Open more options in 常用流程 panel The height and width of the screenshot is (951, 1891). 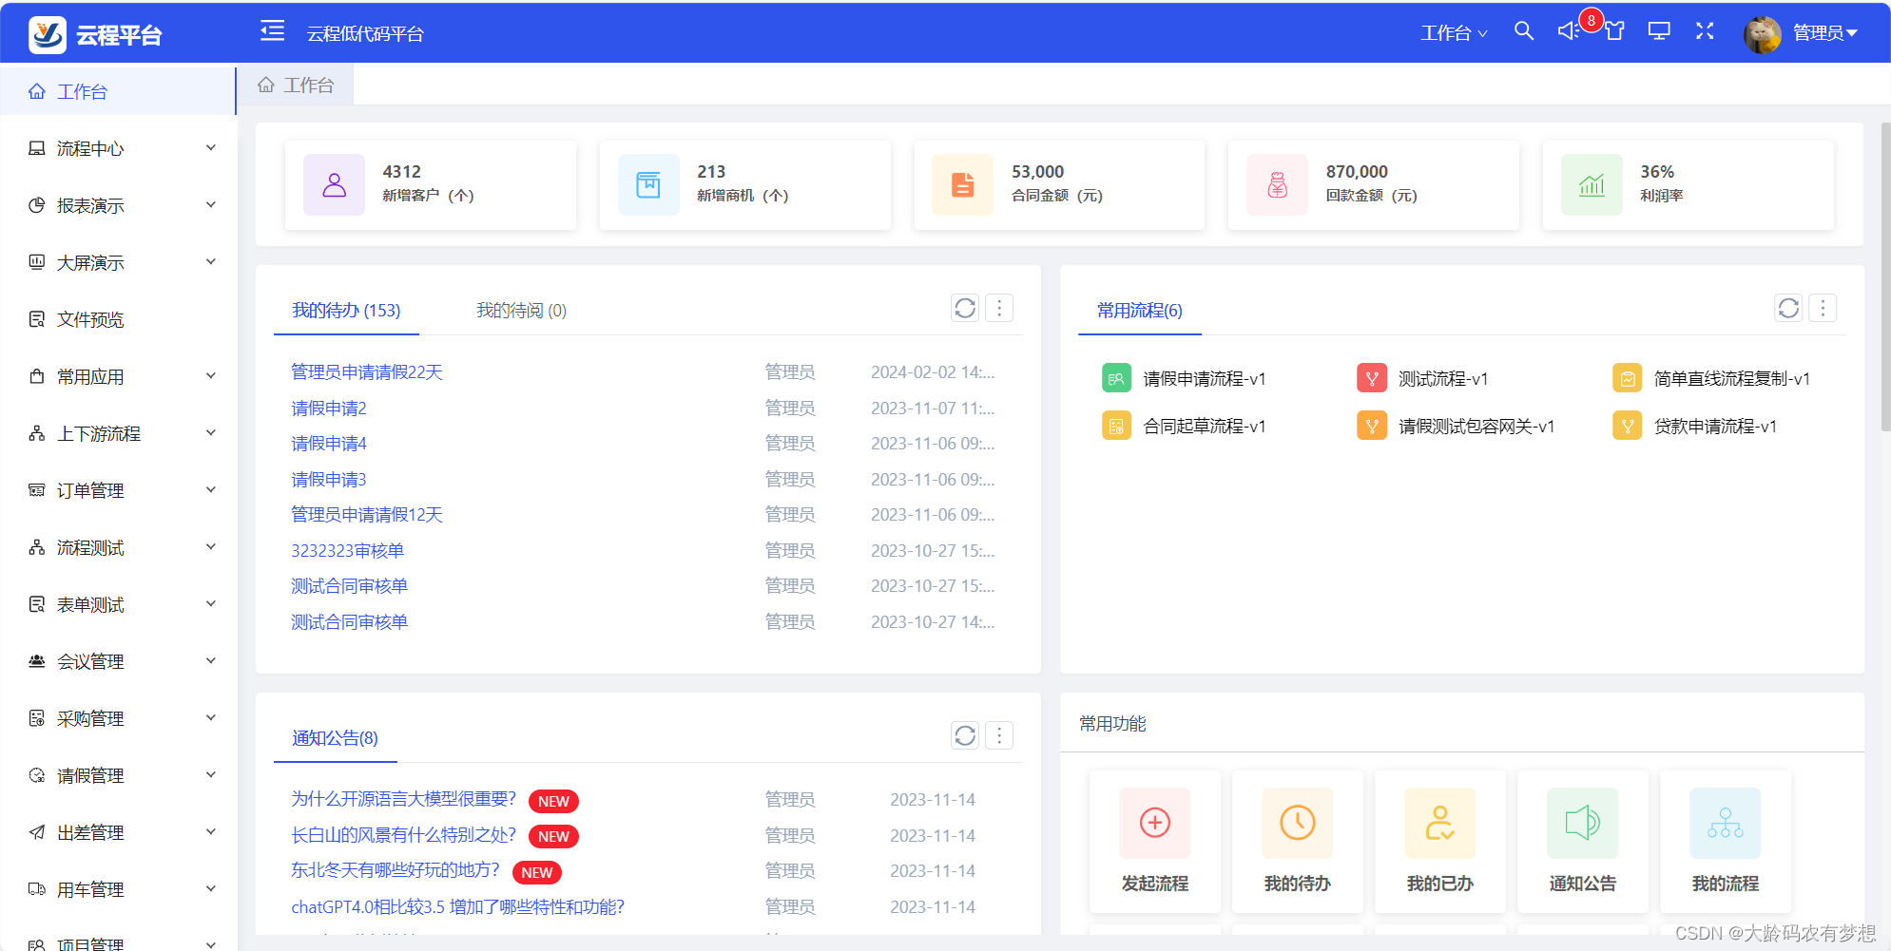point(1823,308)
